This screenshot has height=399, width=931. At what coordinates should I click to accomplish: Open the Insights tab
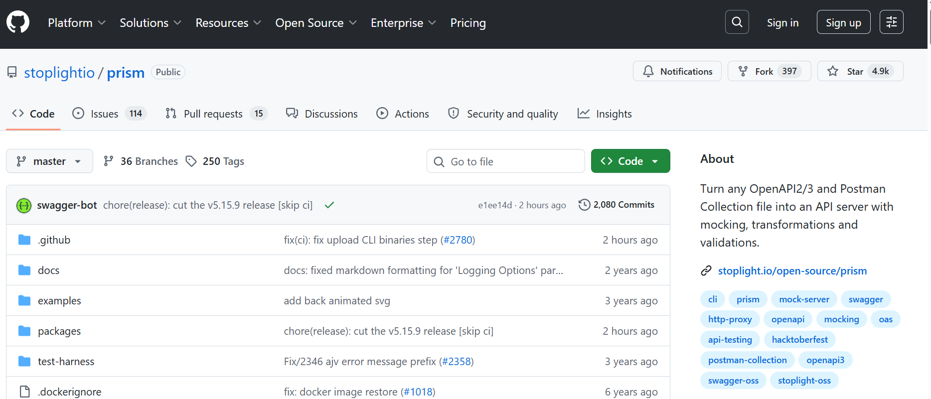pyautogui.click(x=604, y=114)
